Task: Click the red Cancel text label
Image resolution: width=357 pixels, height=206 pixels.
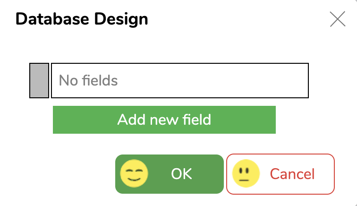Action: pyautogui.click(x=292, y=174)
